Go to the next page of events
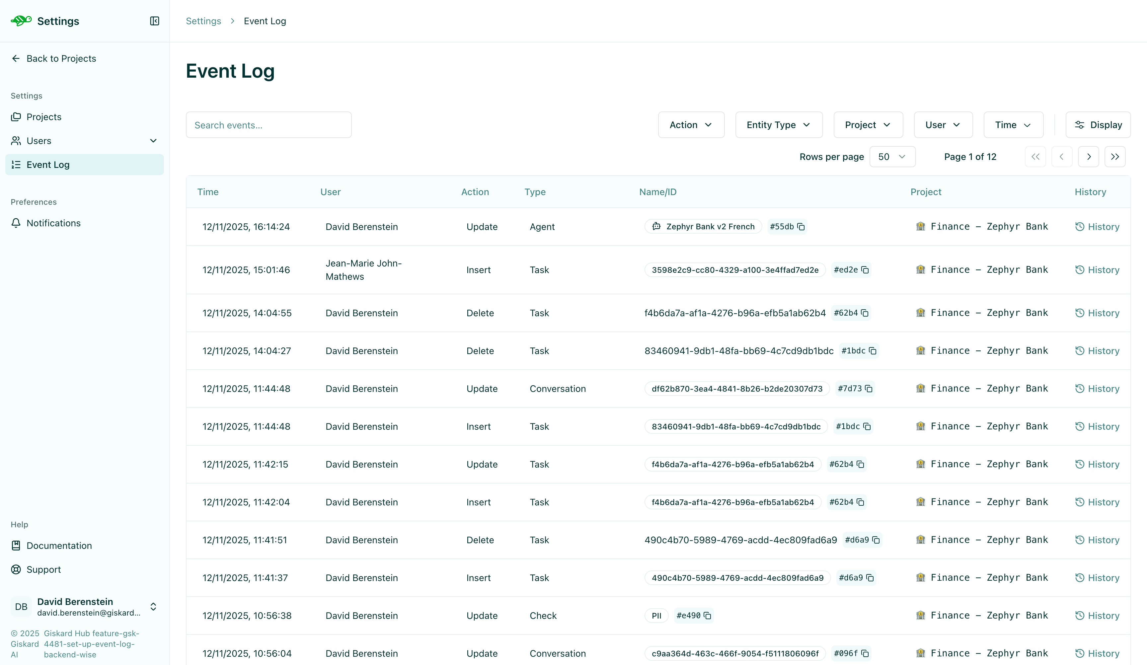Image resolution: width=1147 pixels, height=665 pixels. point(1089,157)
